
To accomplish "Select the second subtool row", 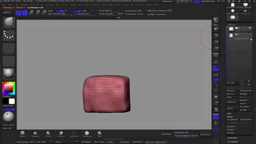I will 240,36.
